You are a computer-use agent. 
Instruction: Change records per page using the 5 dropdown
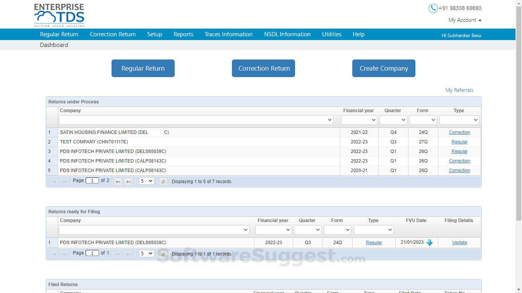(146, 181)
